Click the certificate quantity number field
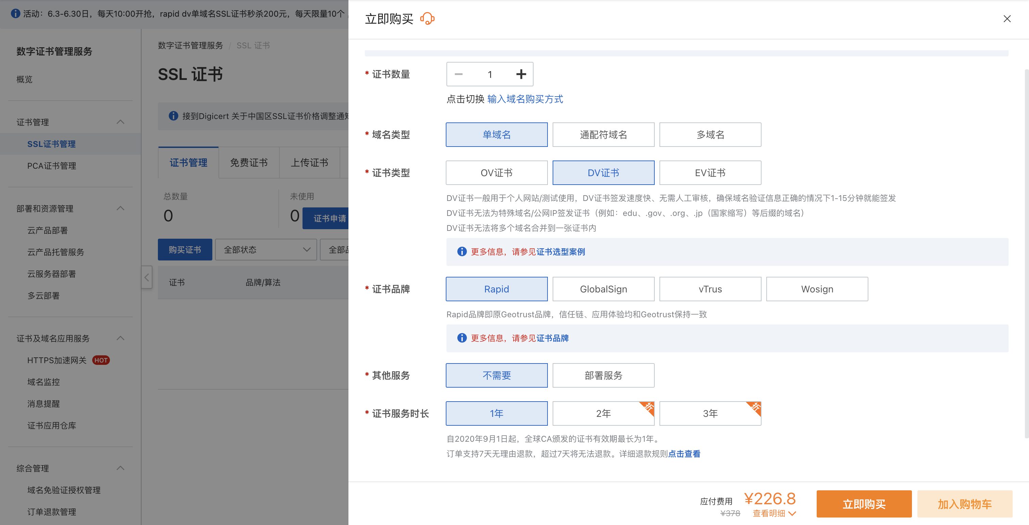This screenshot has width=1029, height=525. point(489,74)
